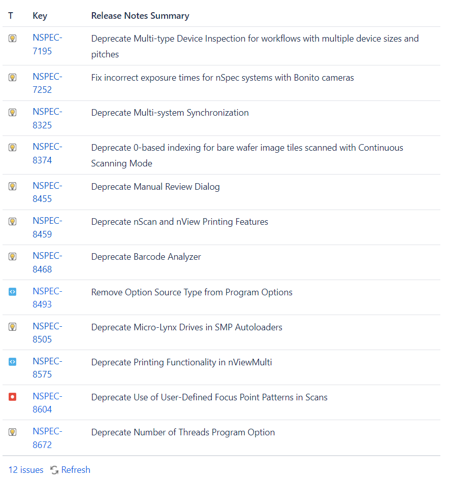Sort by the T type column header
Screen dimensions: 450x481
coord(11,16)
